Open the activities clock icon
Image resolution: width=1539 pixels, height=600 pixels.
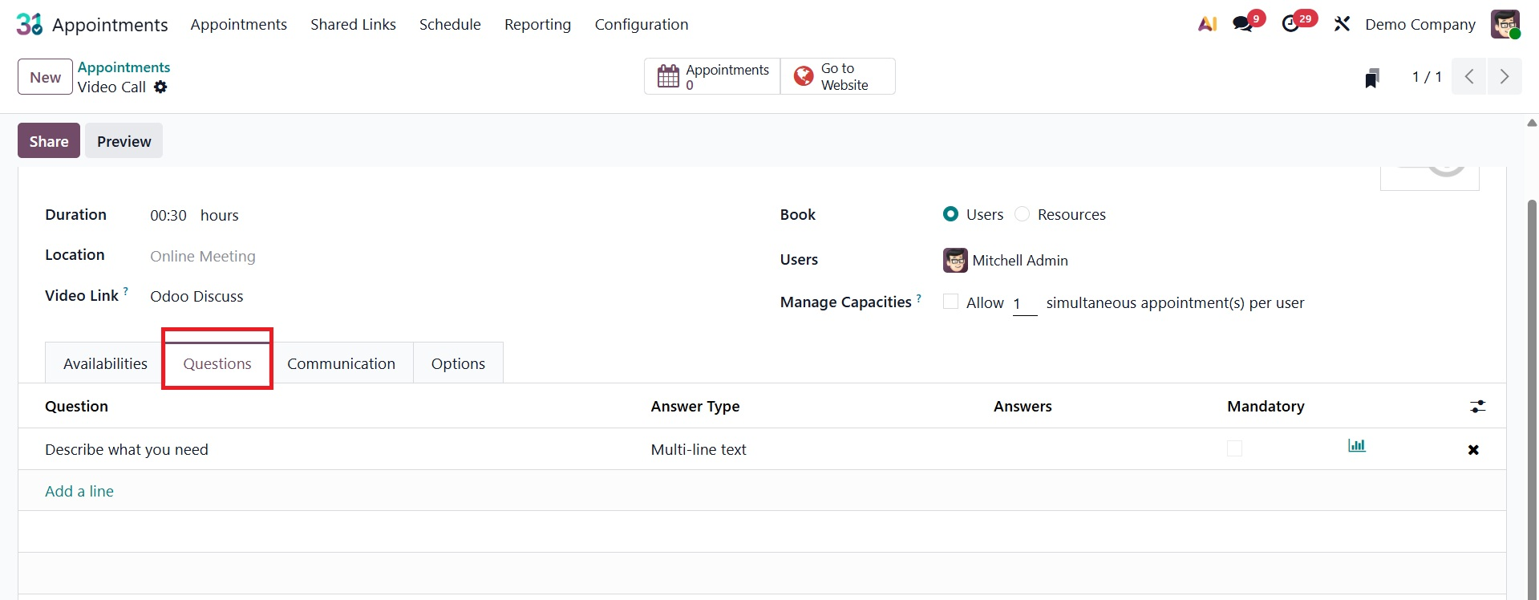coord(1290,24)
